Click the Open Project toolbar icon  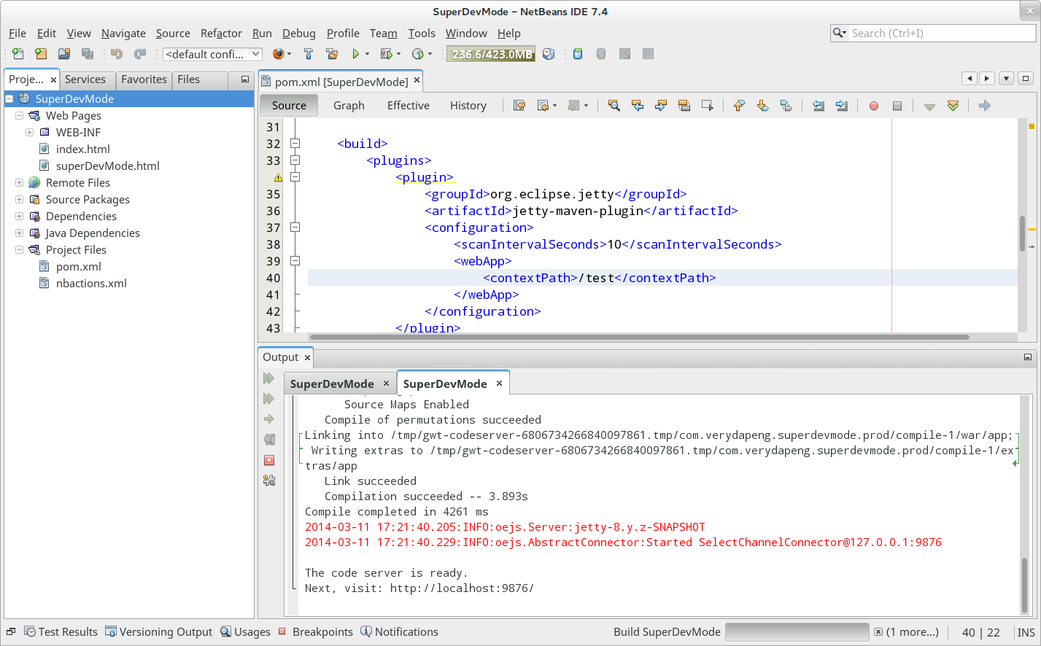[x=64, y=54]
